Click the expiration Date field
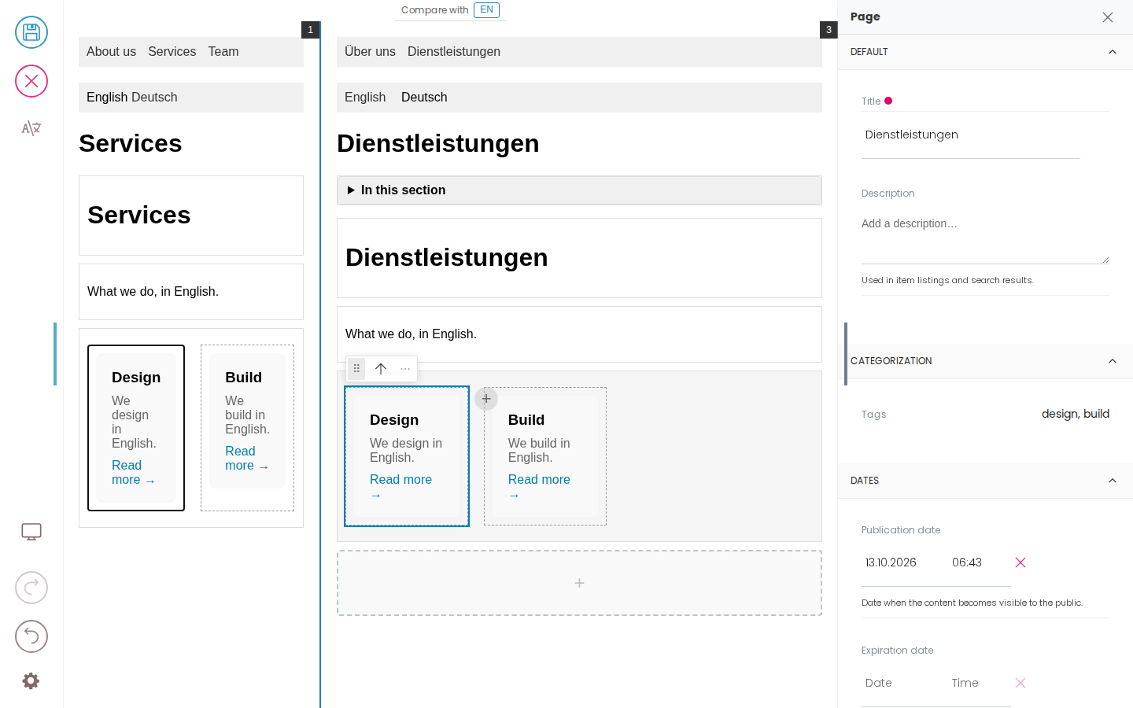The image size is (1133, 708). point(901,683)
